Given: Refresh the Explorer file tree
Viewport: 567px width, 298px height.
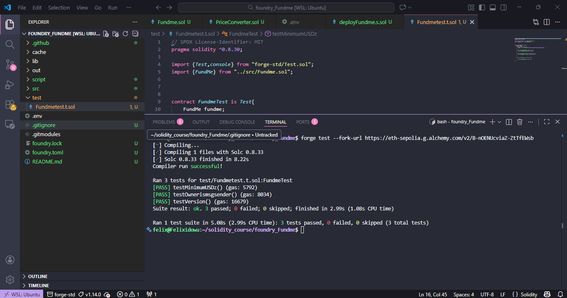Looking at the screenshot, I should click(x=125, y=34).
